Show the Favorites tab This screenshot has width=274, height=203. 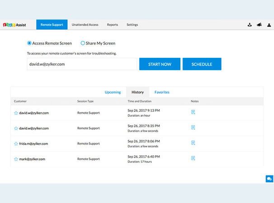tap(162, 92)
